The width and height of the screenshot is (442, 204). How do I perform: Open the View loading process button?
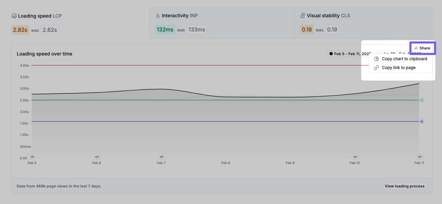[x=404, y=186]
